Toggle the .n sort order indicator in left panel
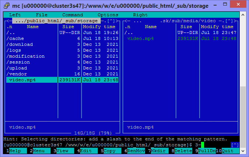249x157 pixels. click(x=9, y=27)
